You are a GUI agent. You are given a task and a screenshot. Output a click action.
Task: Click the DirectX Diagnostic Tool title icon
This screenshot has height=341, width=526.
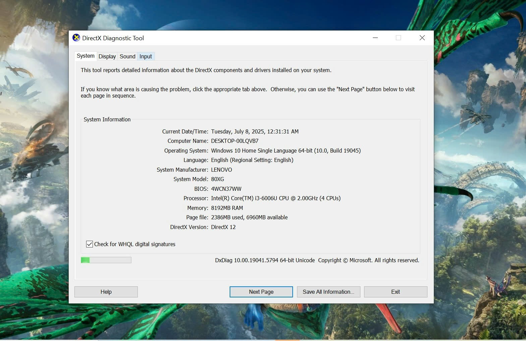pos(76,38)
